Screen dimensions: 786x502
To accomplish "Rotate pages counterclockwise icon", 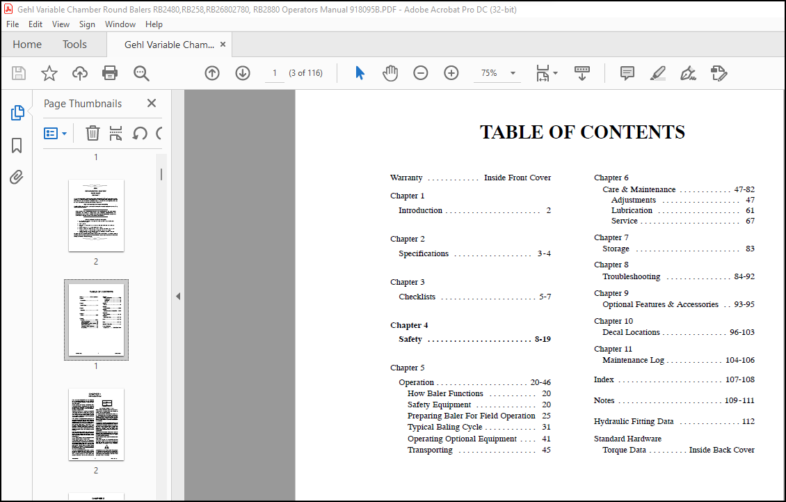I will pyautogui.click(x=140, y=133).
